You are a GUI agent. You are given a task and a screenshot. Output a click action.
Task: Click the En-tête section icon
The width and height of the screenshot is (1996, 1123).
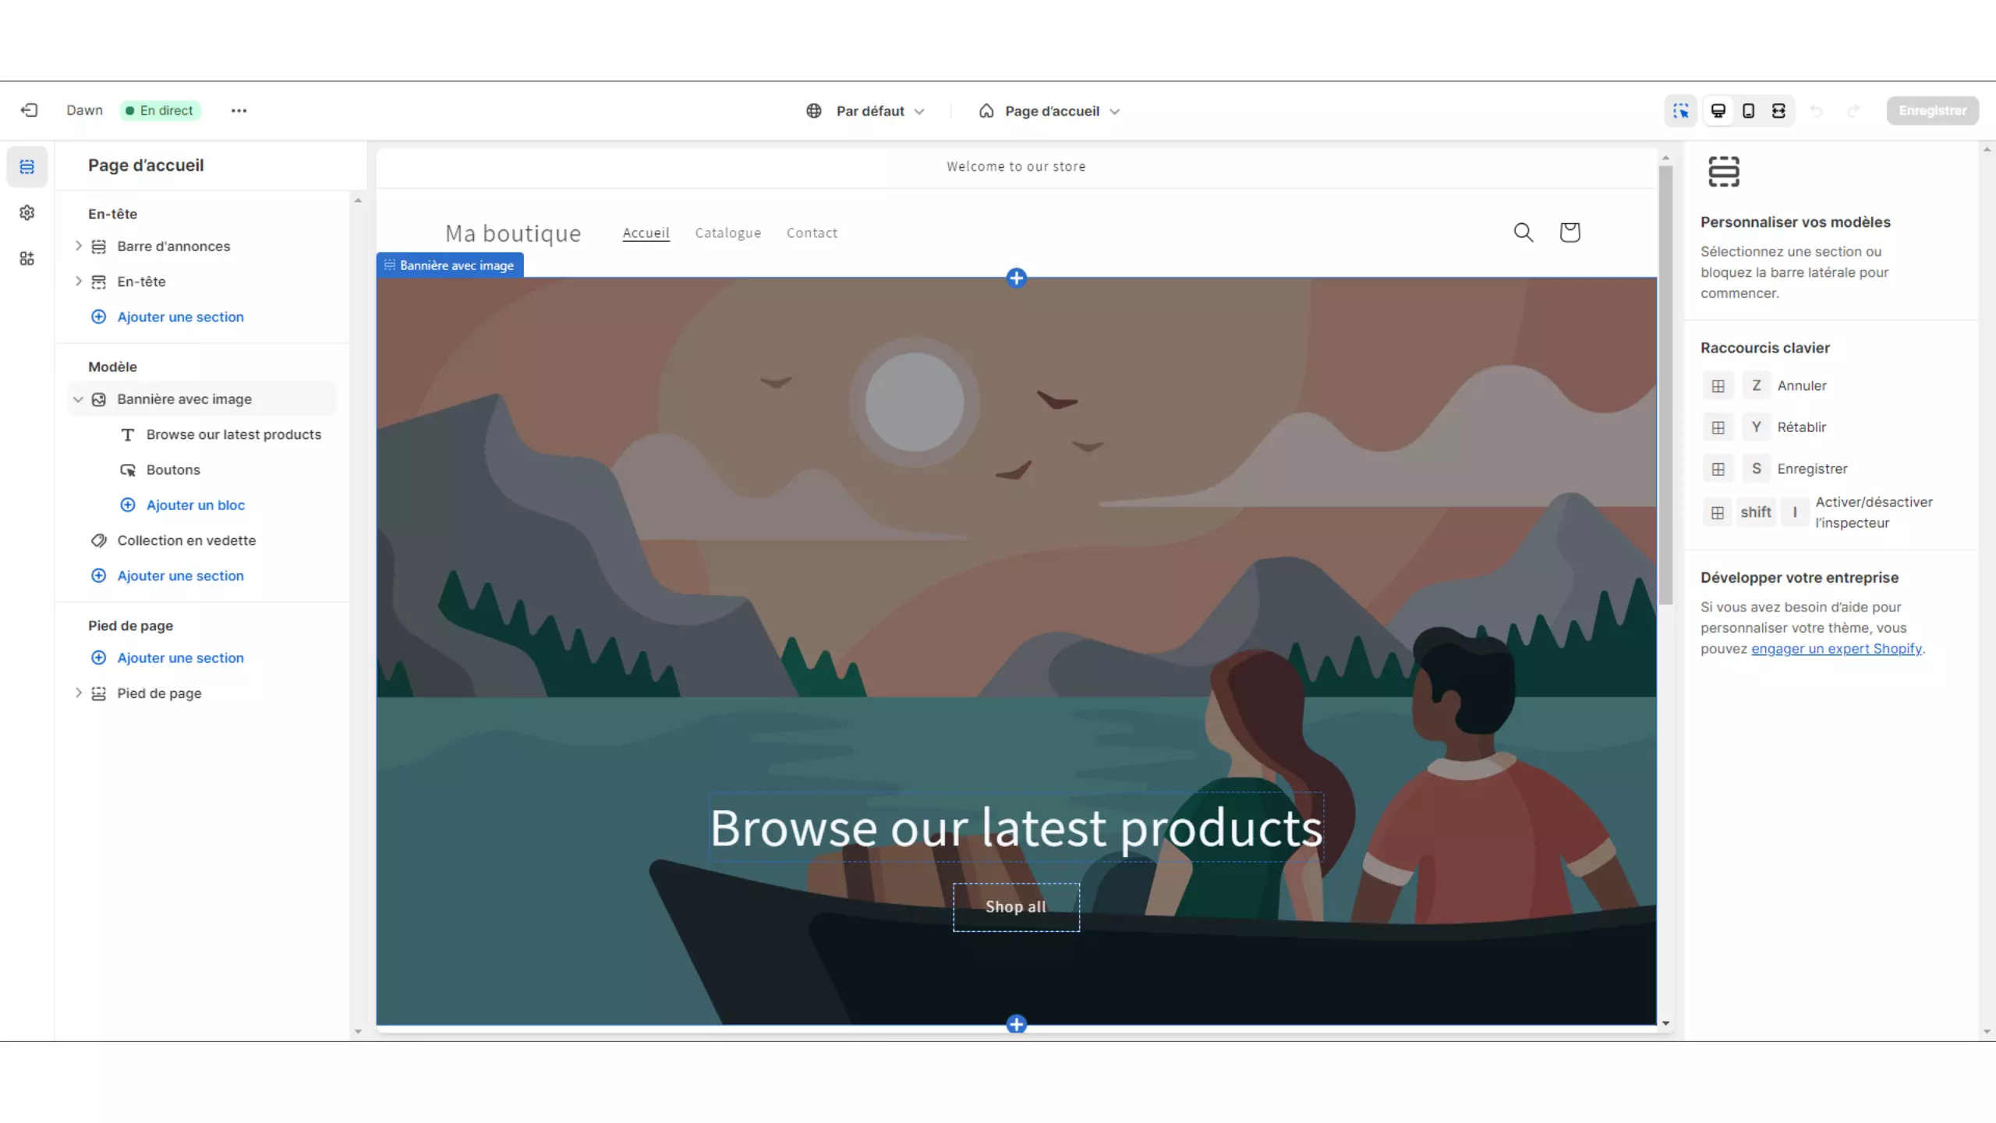(98, 282)
